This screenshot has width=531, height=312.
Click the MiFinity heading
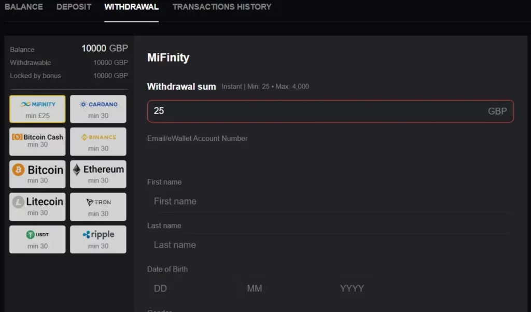click(x=169, y=58)
